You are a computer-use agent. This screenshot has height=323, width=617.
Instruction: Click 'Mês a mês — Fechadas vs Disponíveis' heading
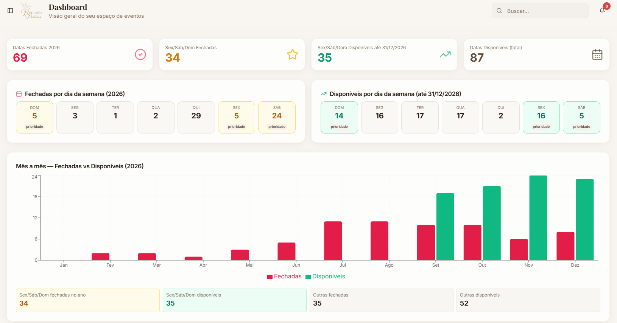tap(80, 166)
